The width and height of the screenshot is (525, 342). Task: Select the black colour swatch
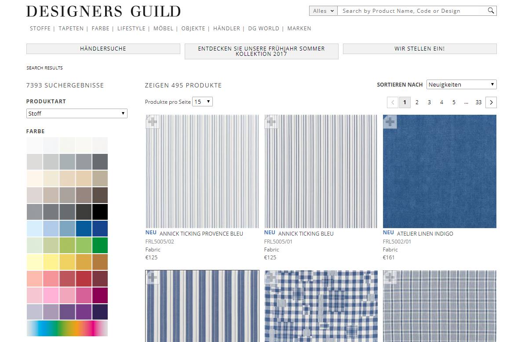[x=100, y=212]
